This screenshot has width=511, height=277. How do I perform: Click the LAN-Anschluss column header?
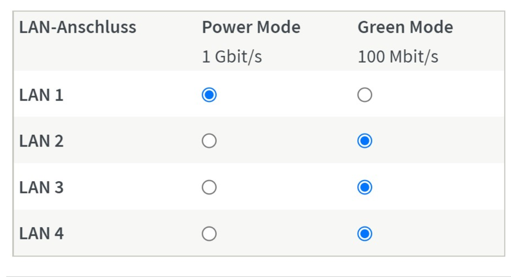point(78,28)
